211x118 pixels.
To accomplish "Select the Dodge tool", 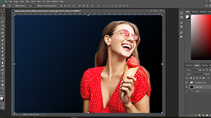I will coord(3,66).
